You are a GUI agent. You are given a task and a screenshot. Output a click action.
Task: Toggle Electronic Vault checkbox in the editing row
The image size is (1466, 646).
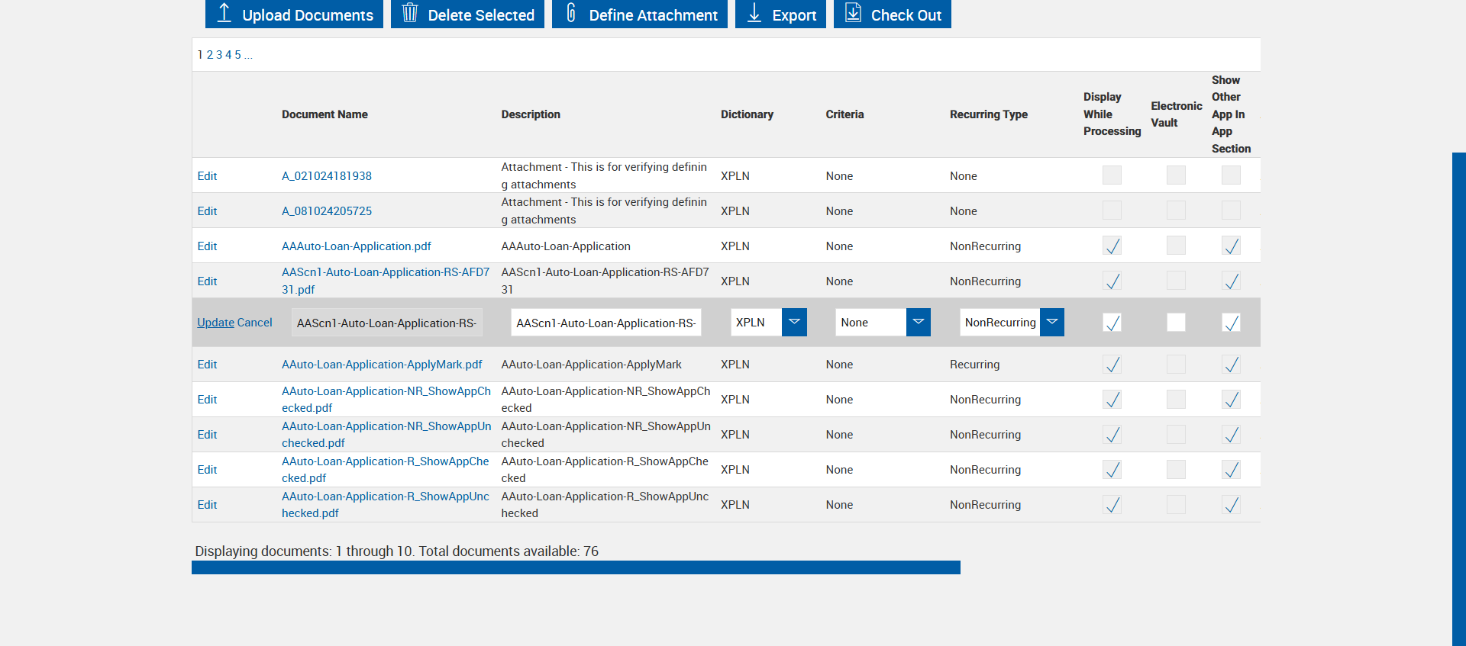click(1176, 323)
